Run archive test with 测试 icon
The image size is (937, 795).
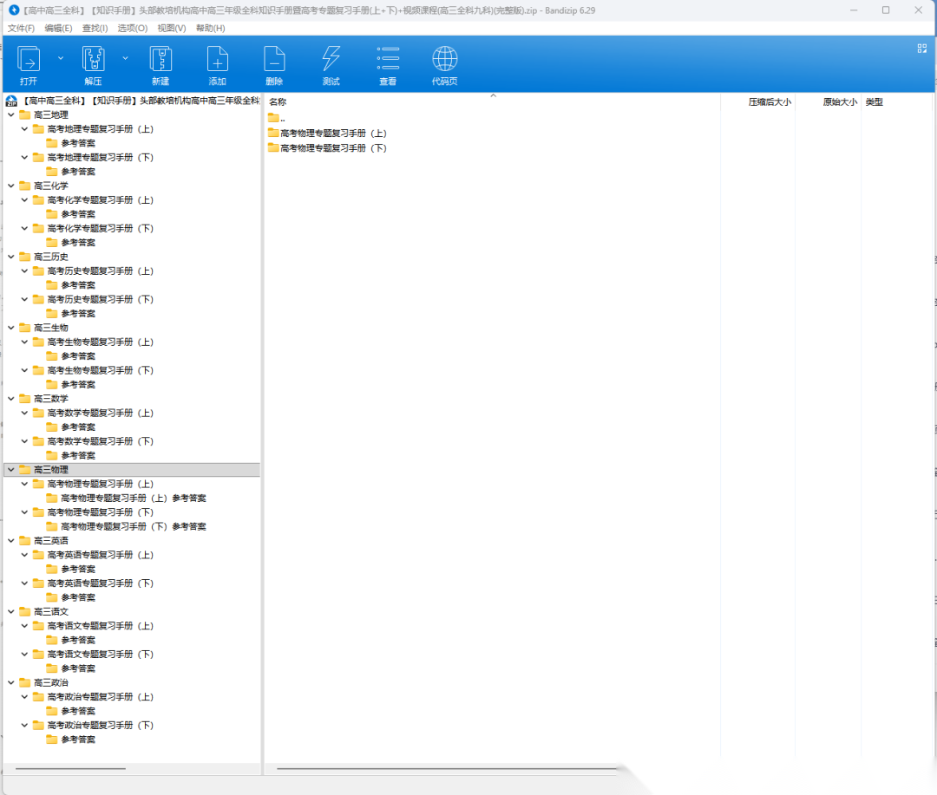pos(331,60)
